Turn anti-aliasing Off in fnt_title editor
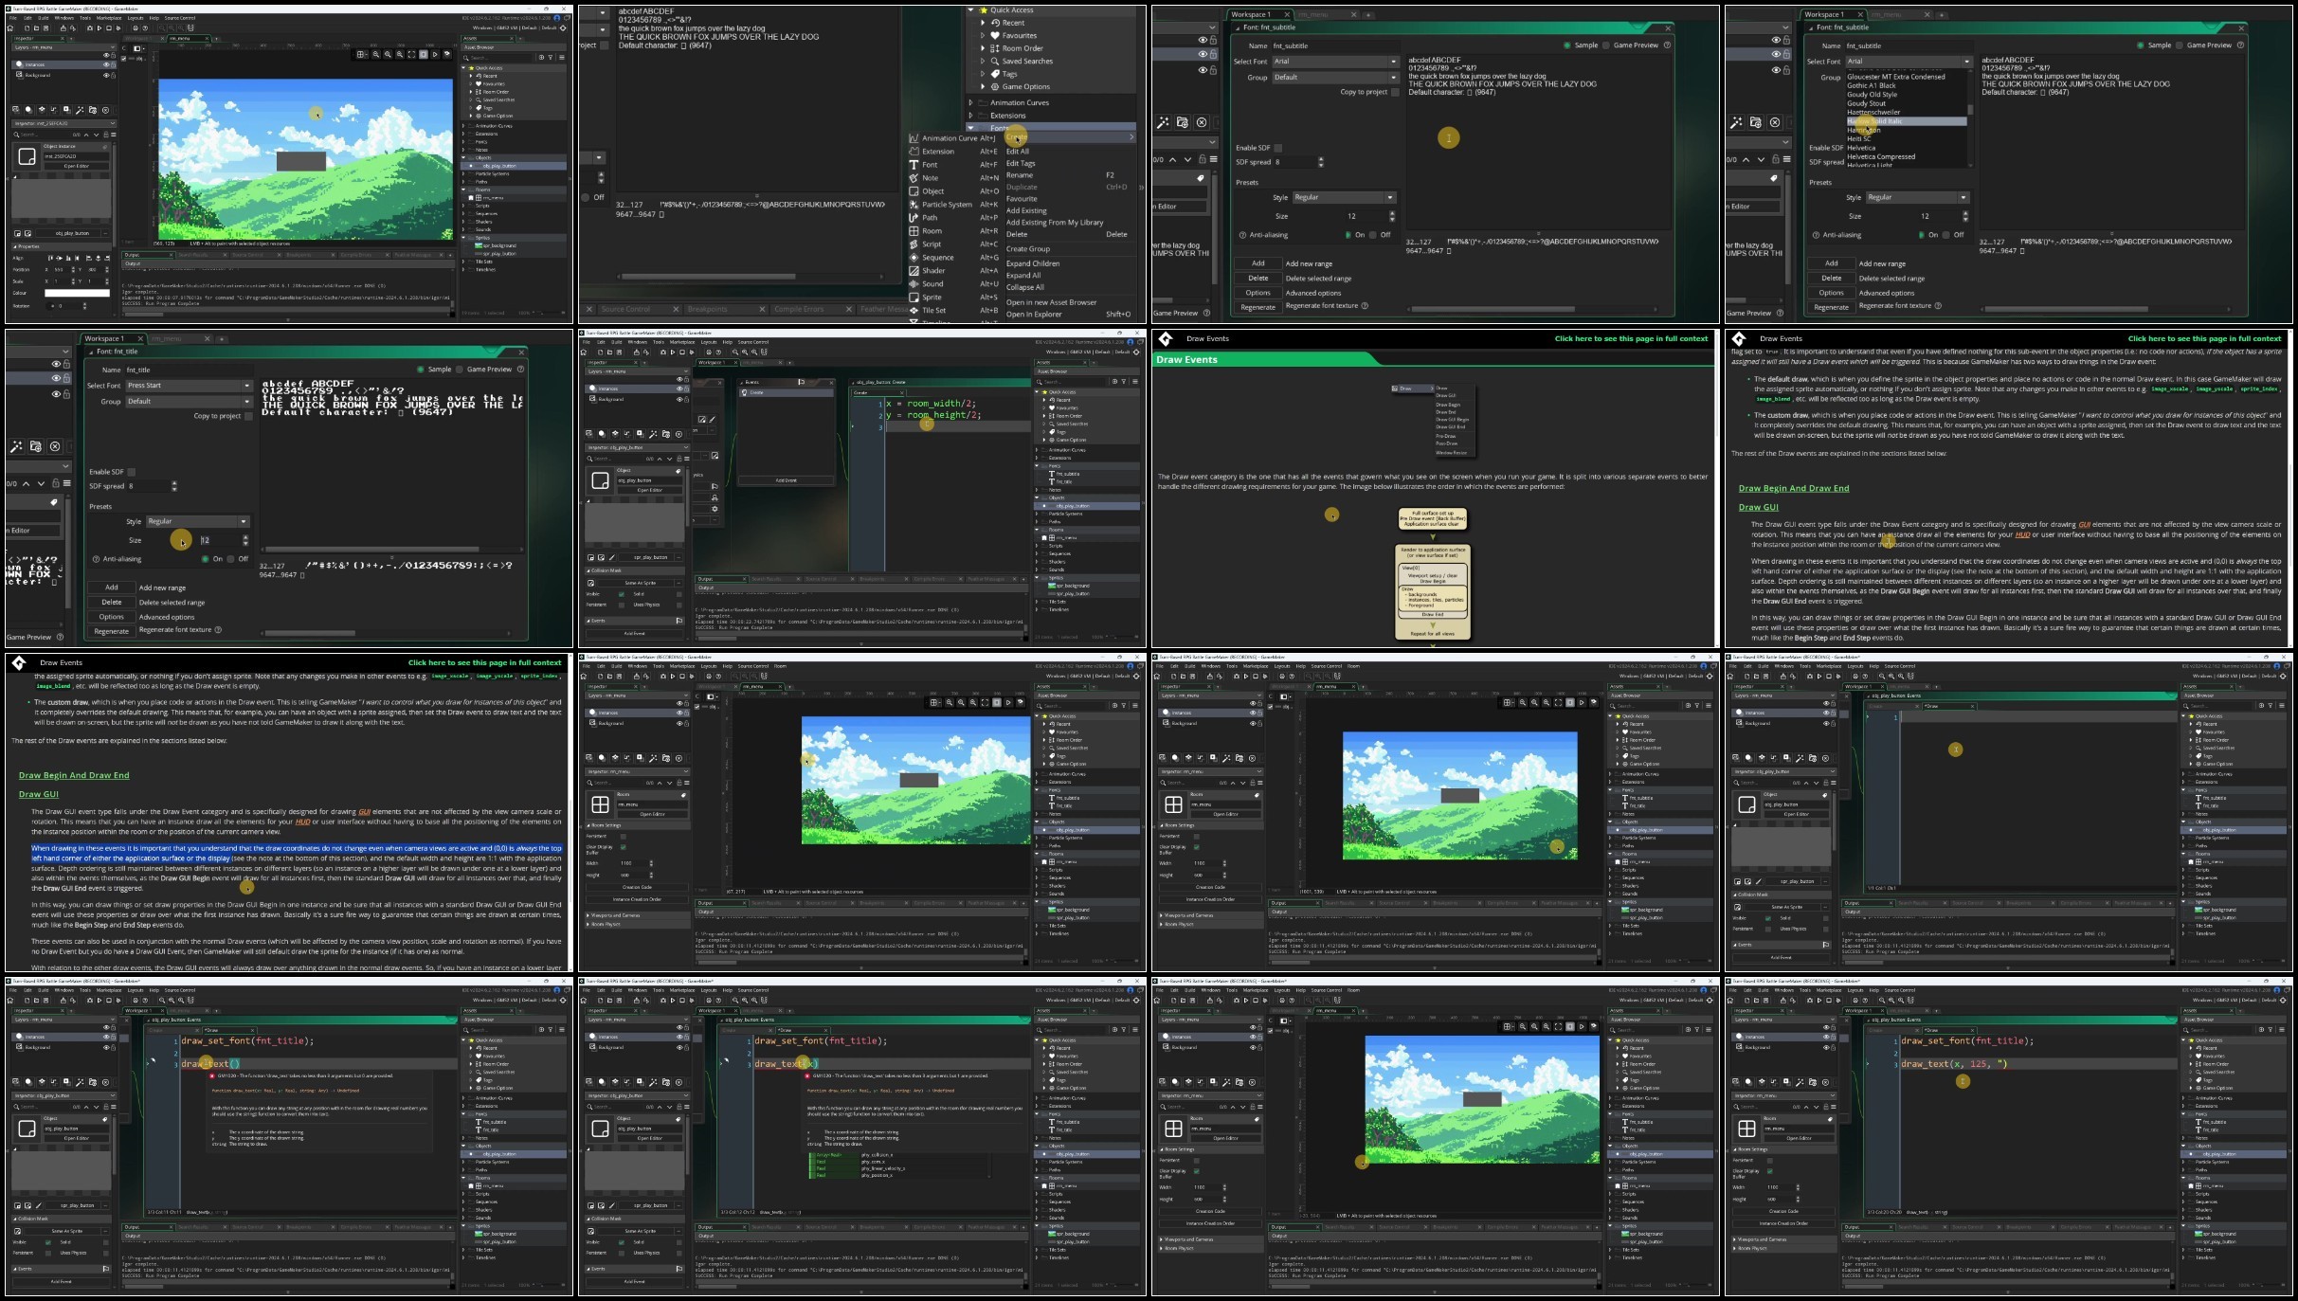This screenshot has height=1301, width=2298. [x=230, y=559]
